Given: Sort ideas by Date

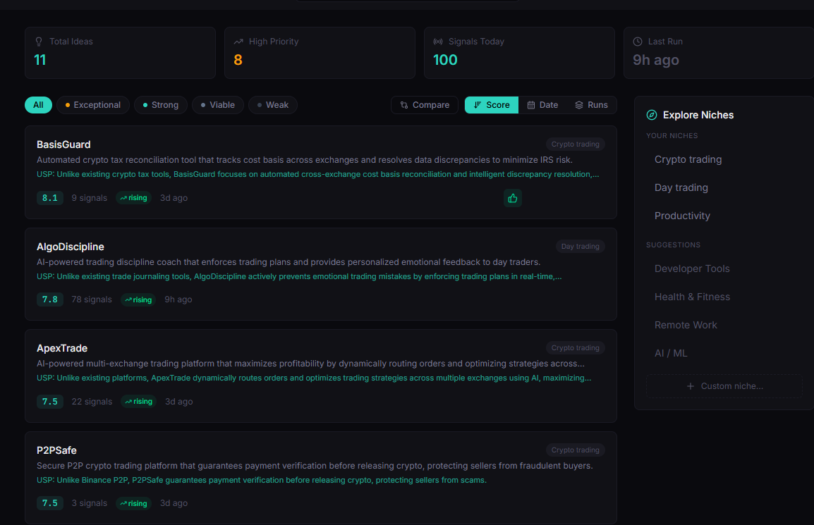Looking at the screenshot, I should coord(542,105).
